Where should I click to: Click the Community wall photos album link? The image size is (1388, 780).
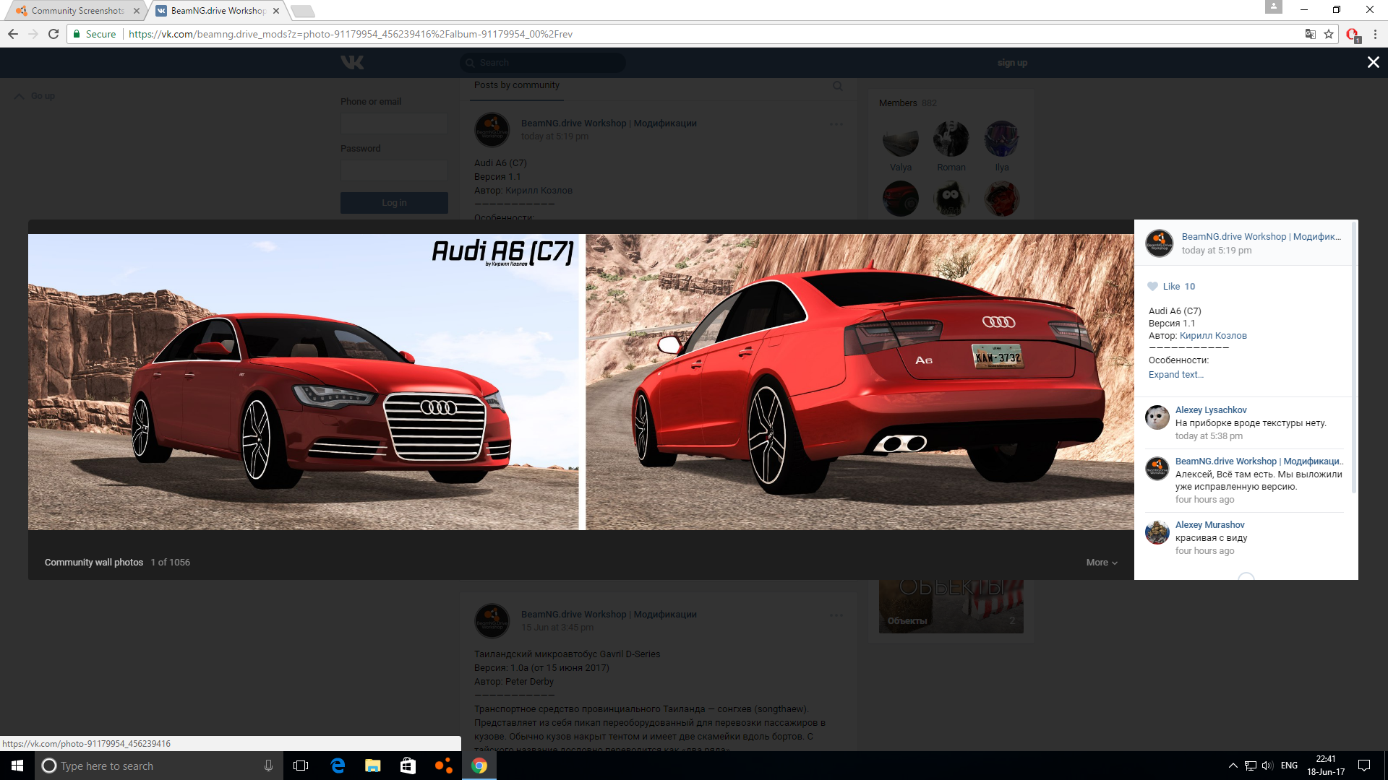[x=94, y=563]
